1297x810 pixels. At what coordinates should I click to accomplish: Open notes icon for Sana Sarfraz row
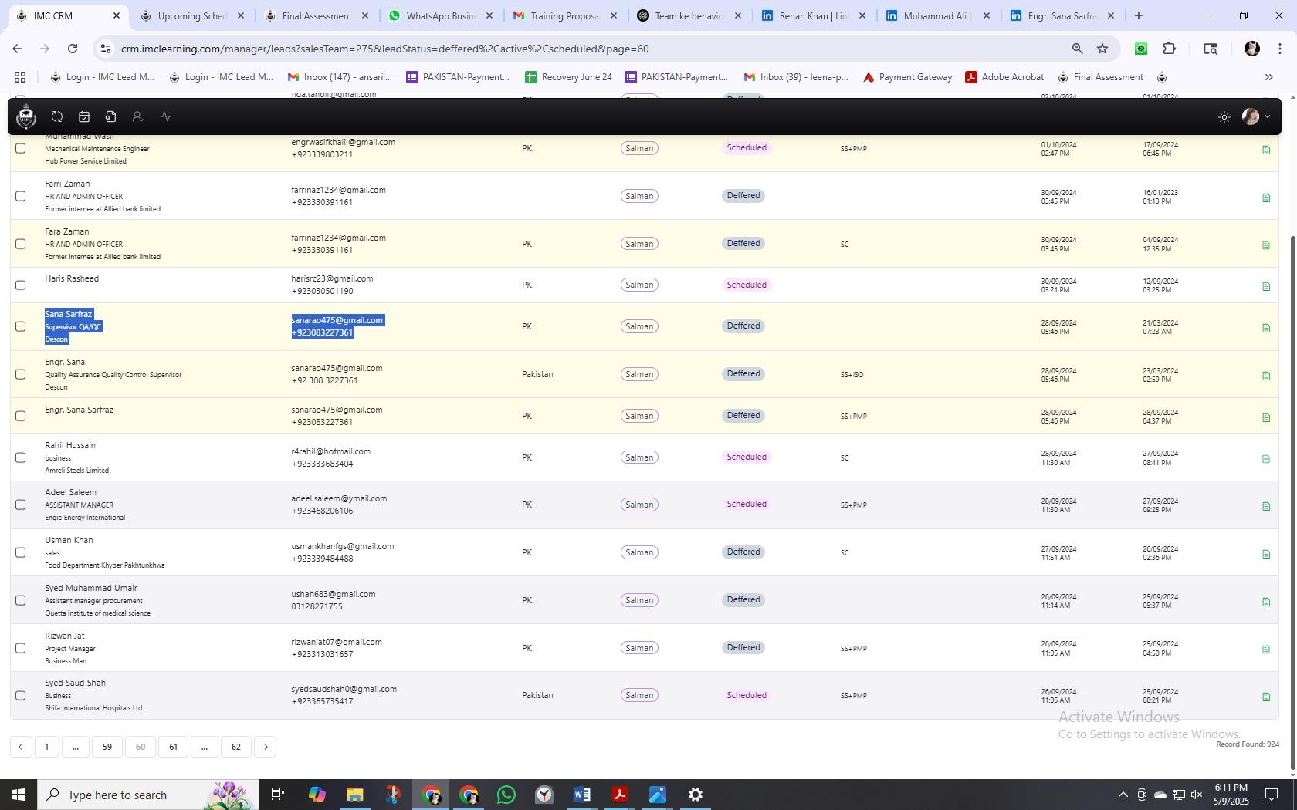[1266, 328]
